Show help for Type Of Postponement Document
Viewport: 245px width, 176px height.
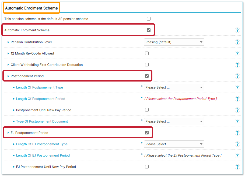point(237,121)
